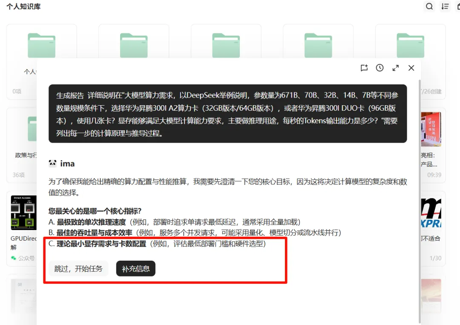Click the dialog vertical scrollbar
This screenshot has height=325, width=460.
[x=420, y=201]
